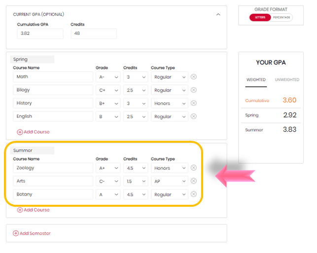Open the Arts grade C- dropdown

click(x=108, y=181)
